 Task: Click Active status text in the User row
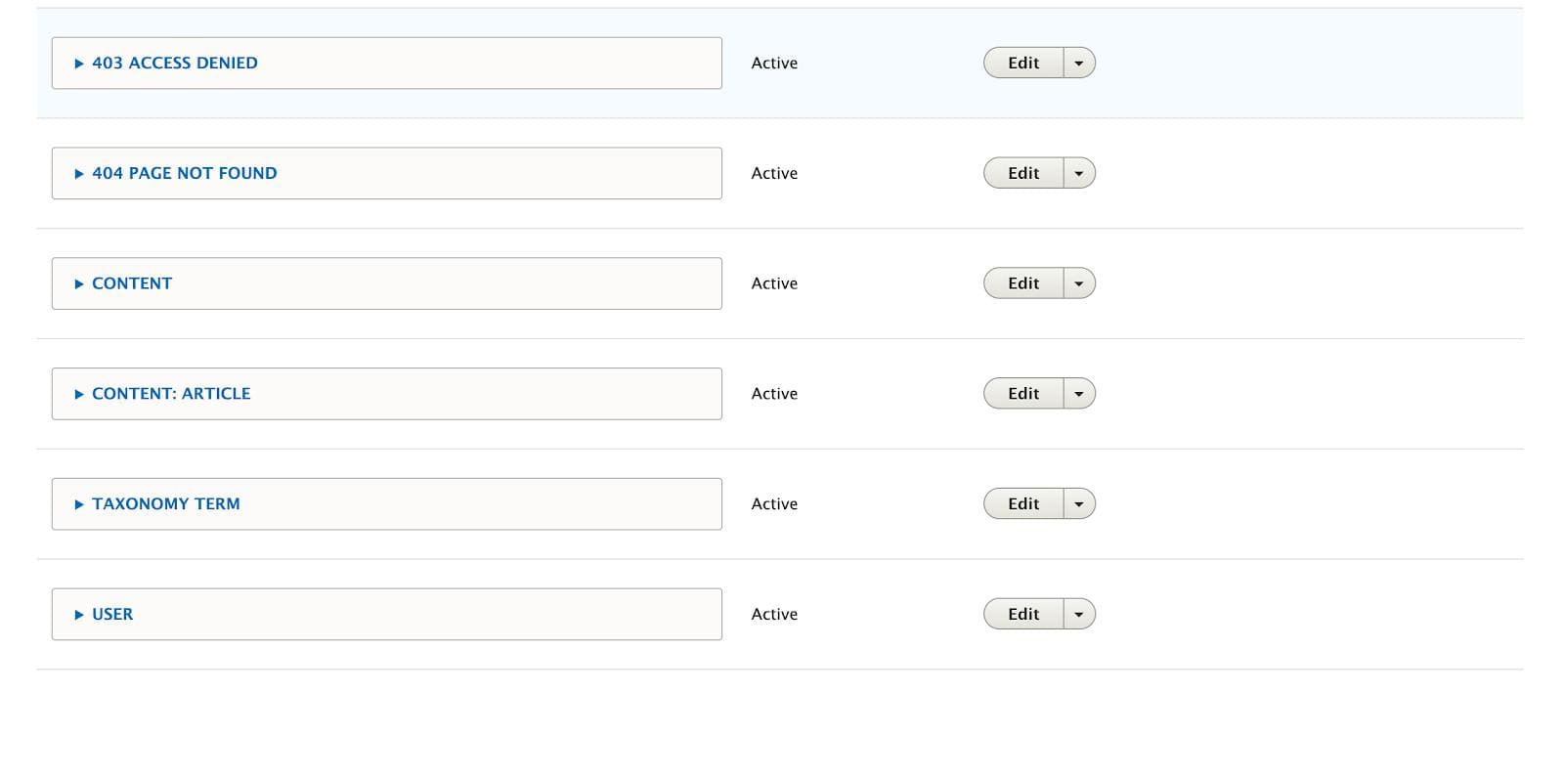tap(774, 615)
